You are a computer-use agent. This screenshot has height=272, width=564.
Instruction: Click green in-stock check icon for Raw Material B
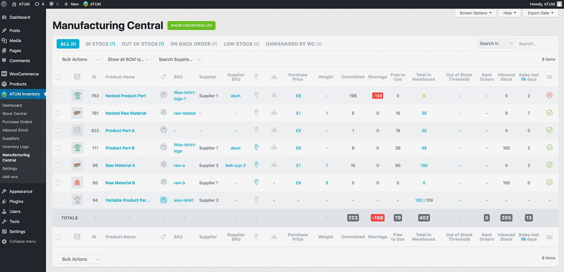pos(549,182)
